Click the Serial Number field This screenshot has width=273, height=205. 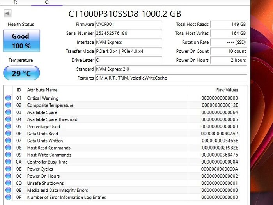129,33
